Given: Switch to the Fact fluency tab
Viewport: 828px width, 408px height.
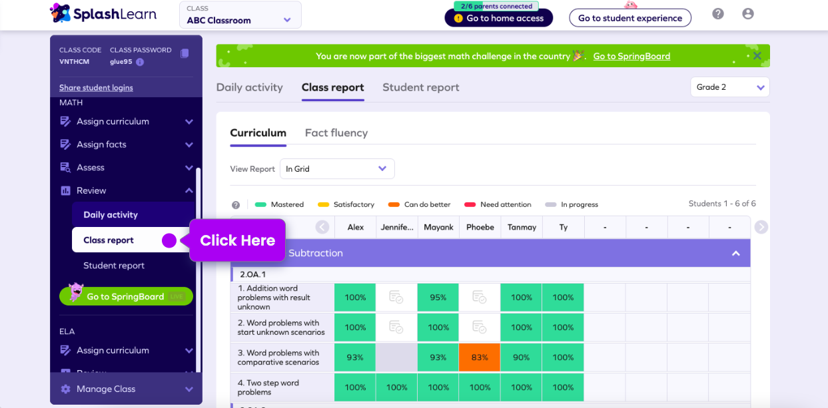Looking at the screenshot, I should coord(336,133).
